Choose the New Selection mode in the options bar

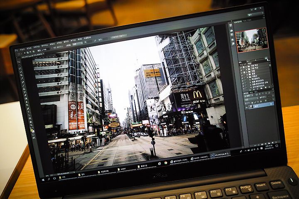pos(25,53)
